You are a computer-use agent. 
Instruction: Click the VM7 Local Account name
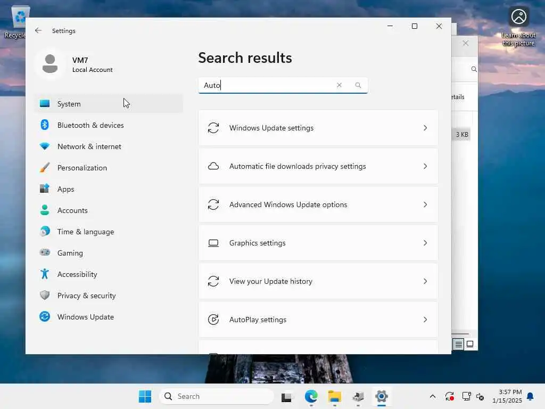coord(92,64)
